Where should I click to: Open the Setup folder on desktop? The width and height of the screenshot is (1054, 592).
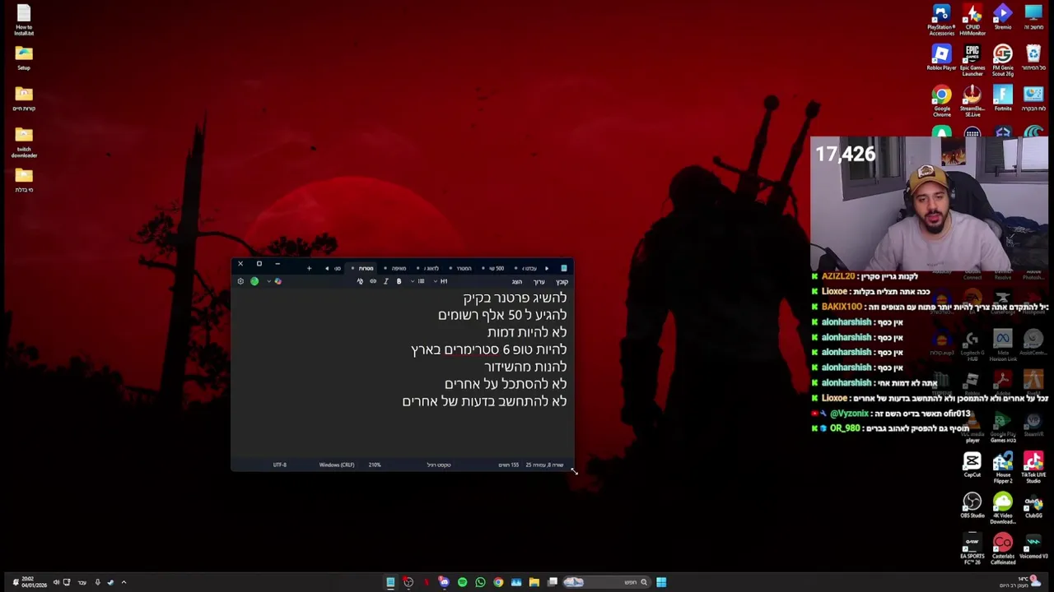click(24, 58)
